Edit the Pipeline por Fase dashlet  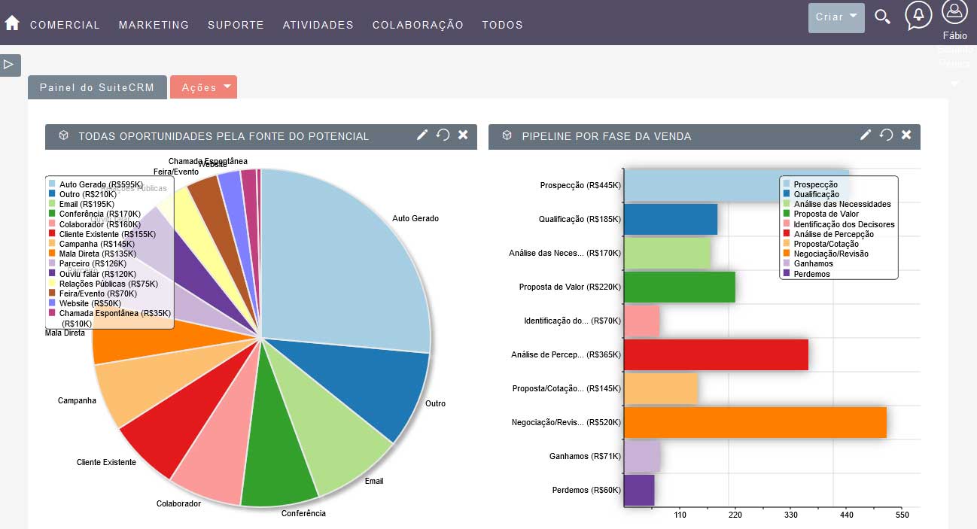866,135
